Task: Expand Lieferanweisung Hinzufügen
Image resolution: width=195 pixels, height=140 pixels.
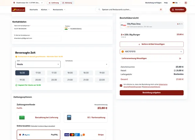Action: pos(152,58)
